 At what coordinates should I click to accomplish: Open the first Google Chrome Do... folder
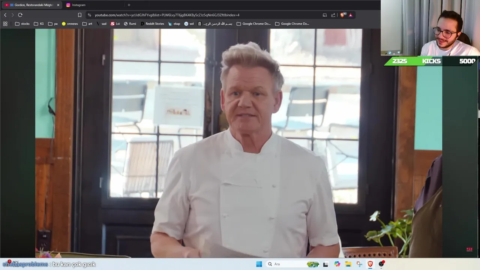(253, 24)
